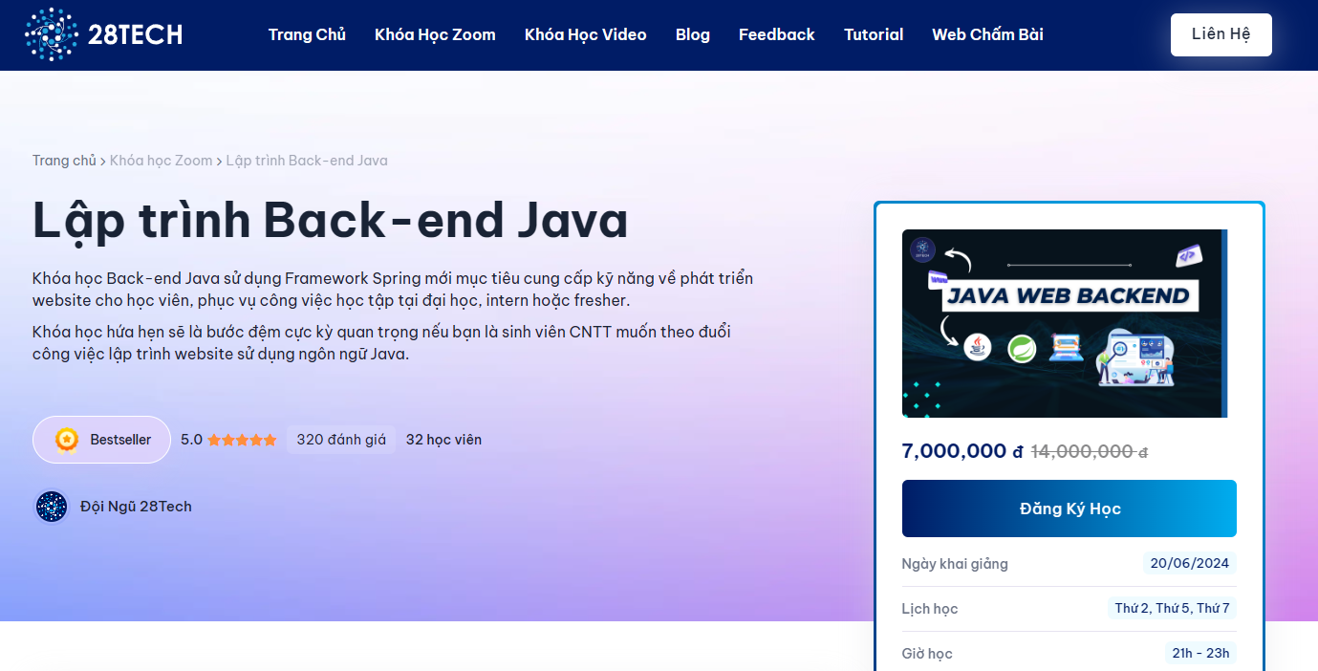This screenshot has width=1318, height=671.
Task: Select the Thứ 2, Thứ 5, Thứ 7 schedule badge
Action: click(1173, 608)
